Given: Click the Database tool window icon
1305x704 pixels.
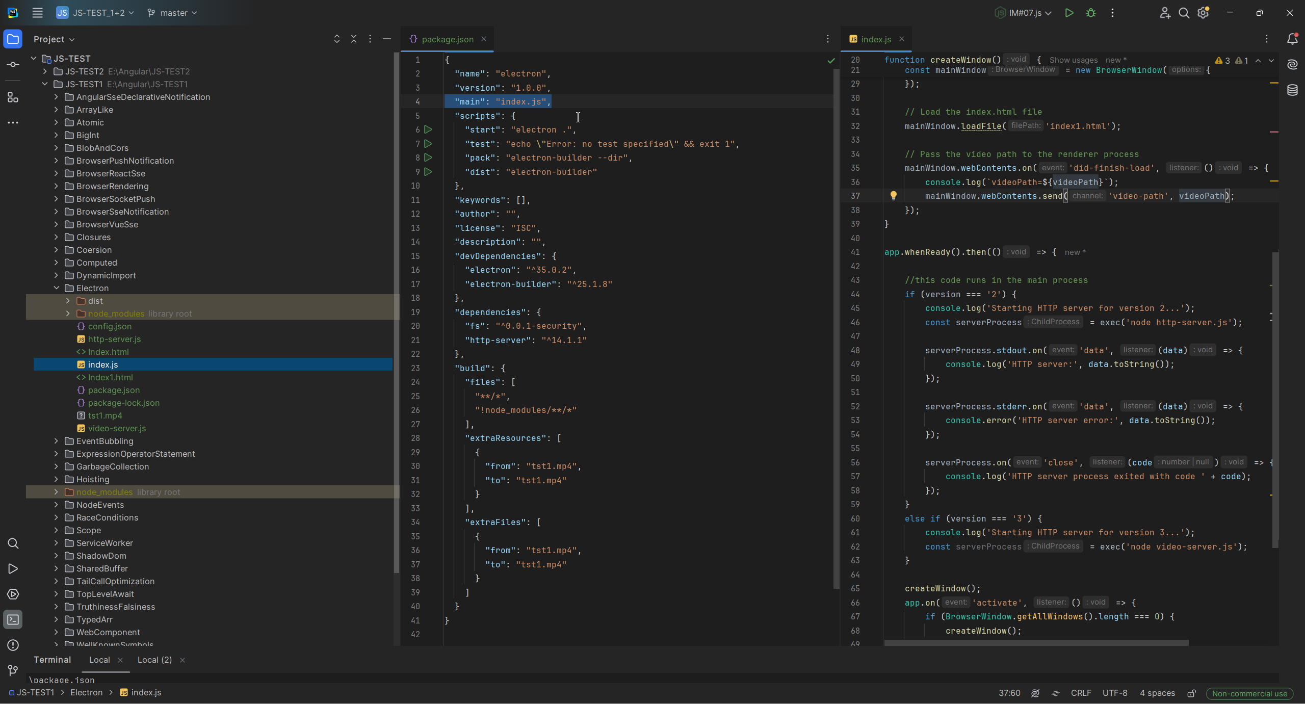Looking at the screenshot, I should tap(1292, 90).
